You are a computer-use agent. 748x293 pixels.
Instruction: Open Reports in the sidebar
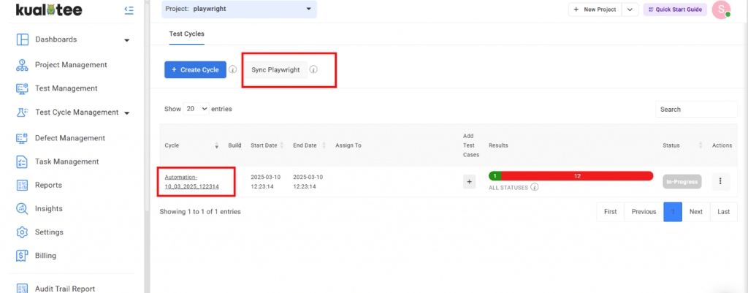pyautogui.click(x=49, y=185)
